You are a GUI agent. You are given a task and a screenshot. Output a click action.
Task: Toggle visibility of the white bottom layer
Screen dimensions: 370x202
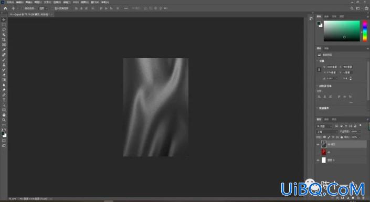pos(318,160)
